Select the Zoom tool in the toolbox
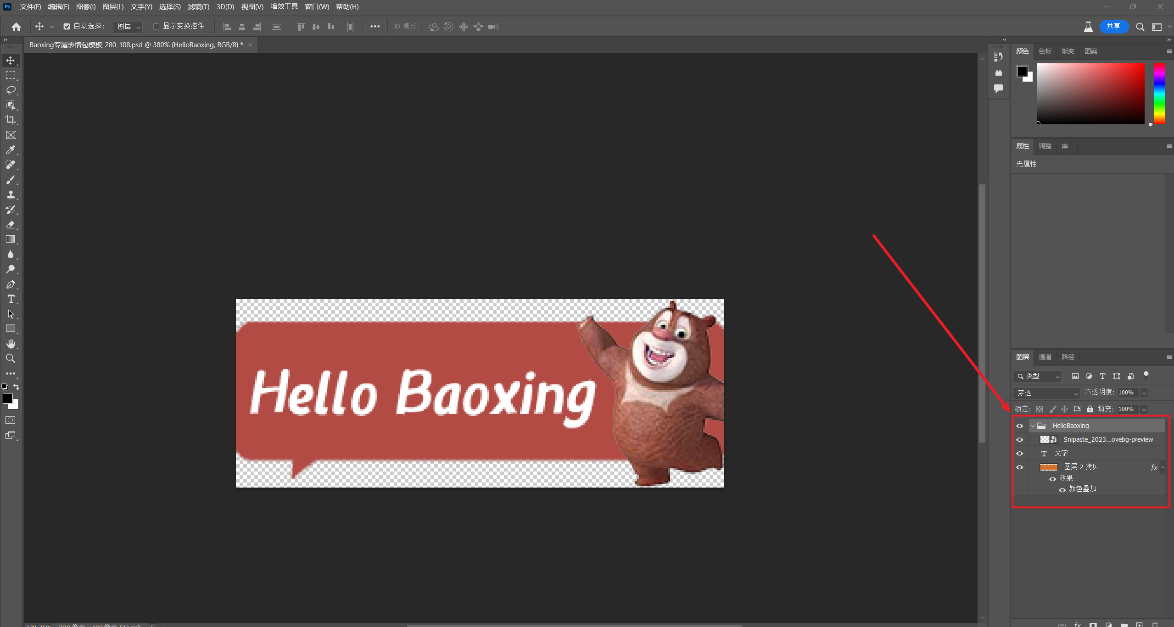The height and width of the screenshot is (627, 1174). point(11,358)
